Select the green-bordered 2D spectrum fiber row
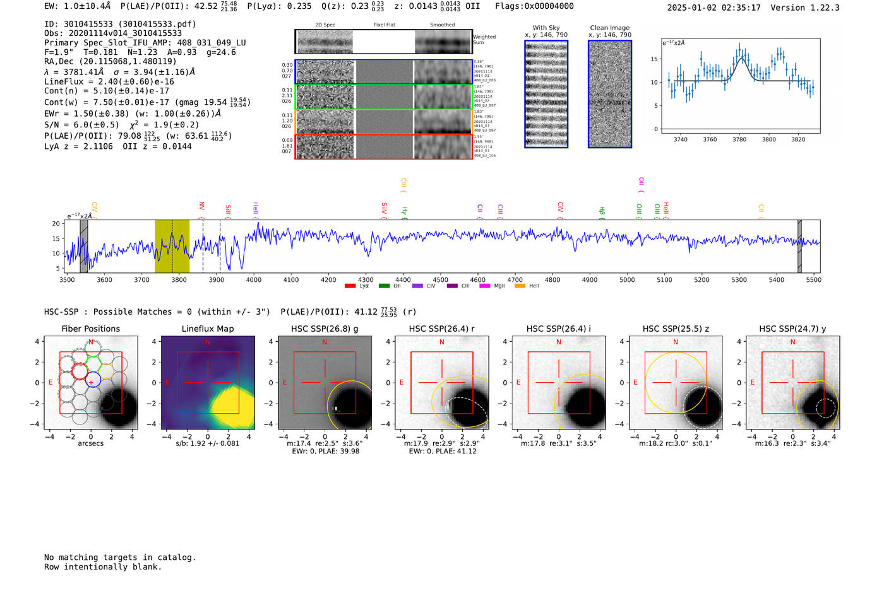This screenshot has height=601, width=884. click(384, 97)
